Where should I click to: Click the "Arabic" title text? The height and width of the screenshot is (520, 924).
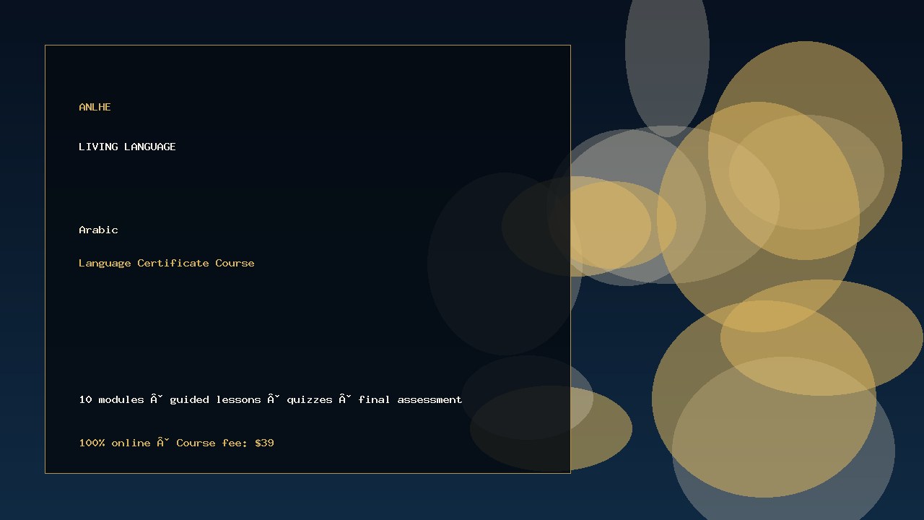click(98, 230)
